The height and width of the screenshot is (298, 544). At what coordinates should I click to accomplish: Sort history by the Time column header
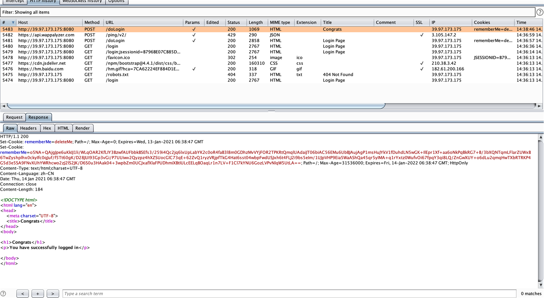tap(529, 23)
